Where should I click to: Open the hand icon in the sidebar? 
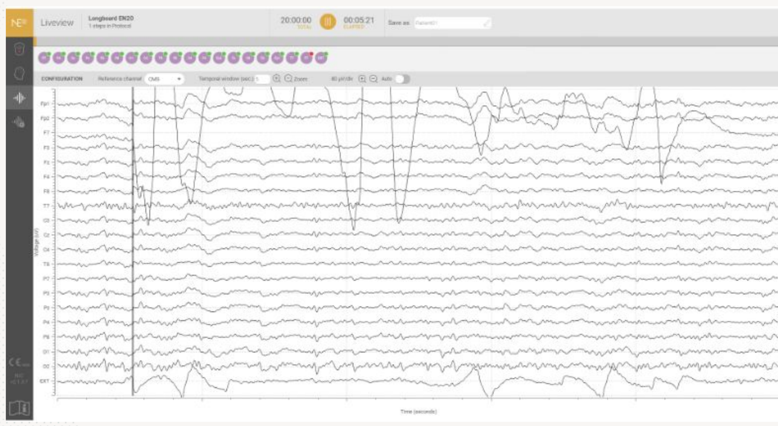pos(19,122)
